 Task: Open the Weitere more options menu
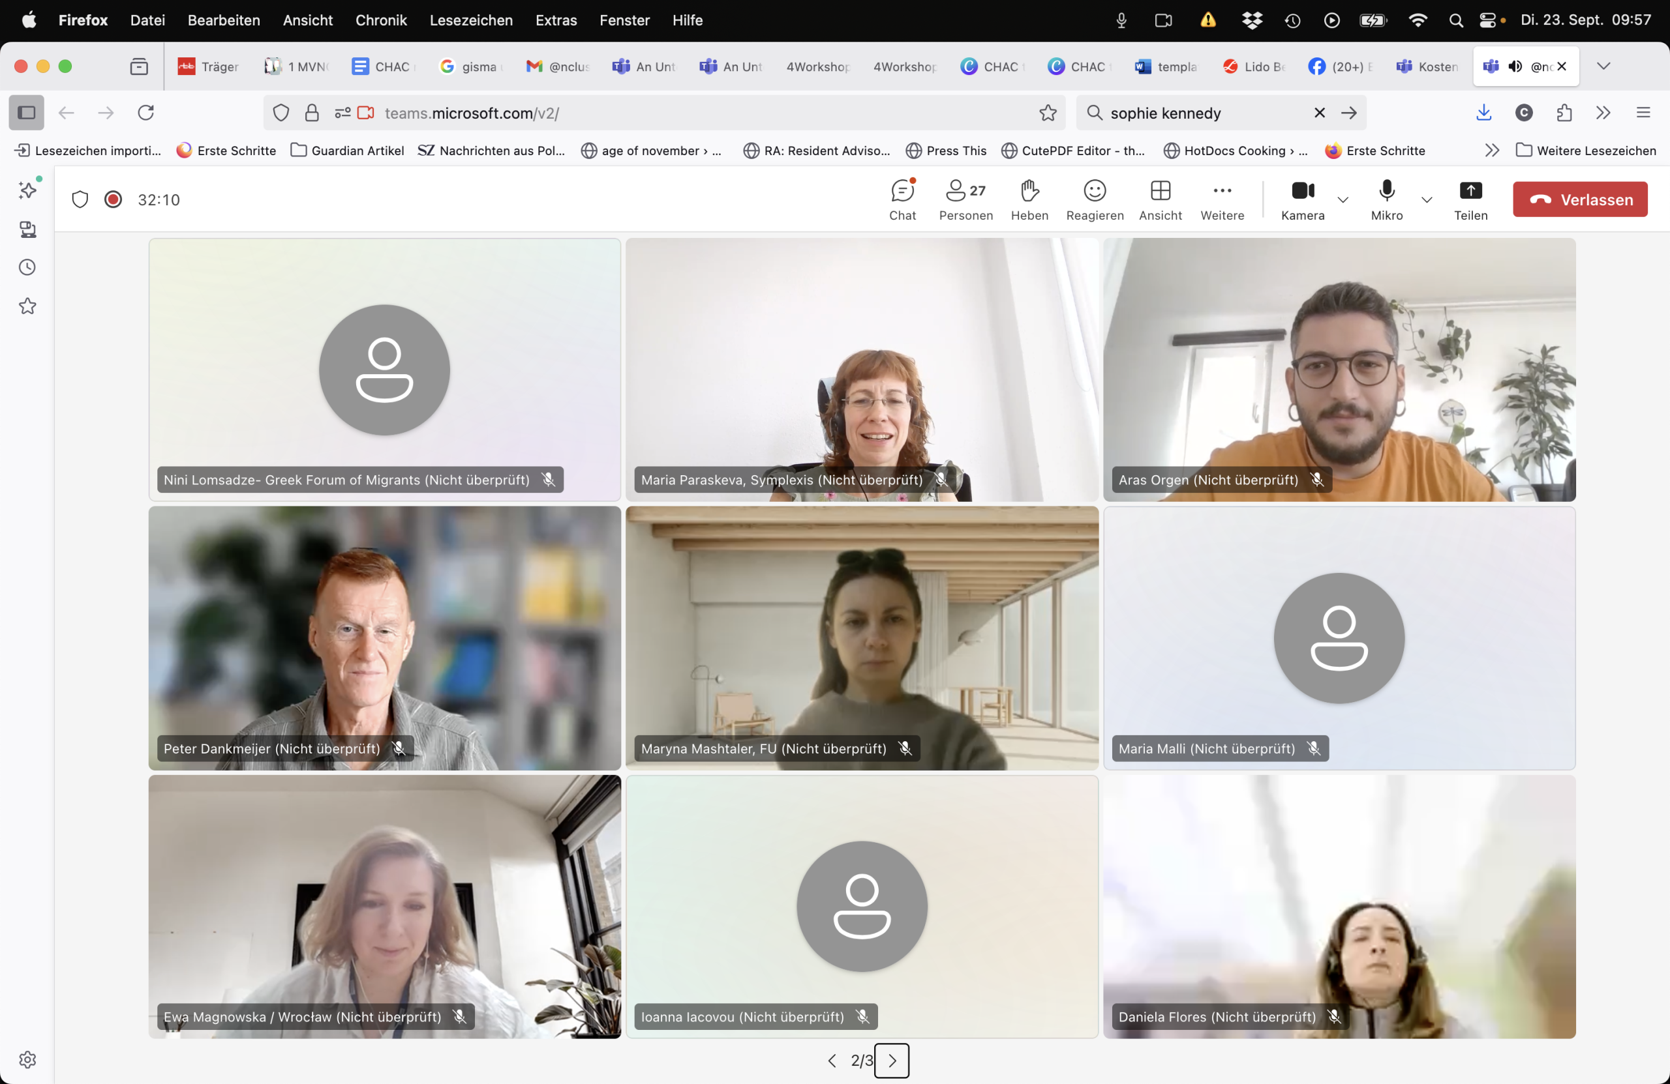[x=1222, y=199]
